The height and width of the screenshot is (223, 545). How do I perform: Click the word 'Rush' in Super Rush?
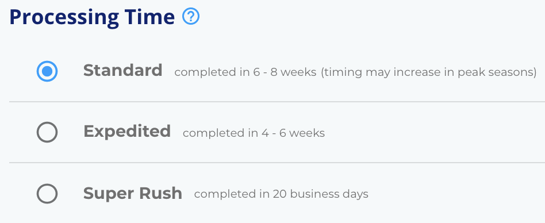[x=160, y=193]
